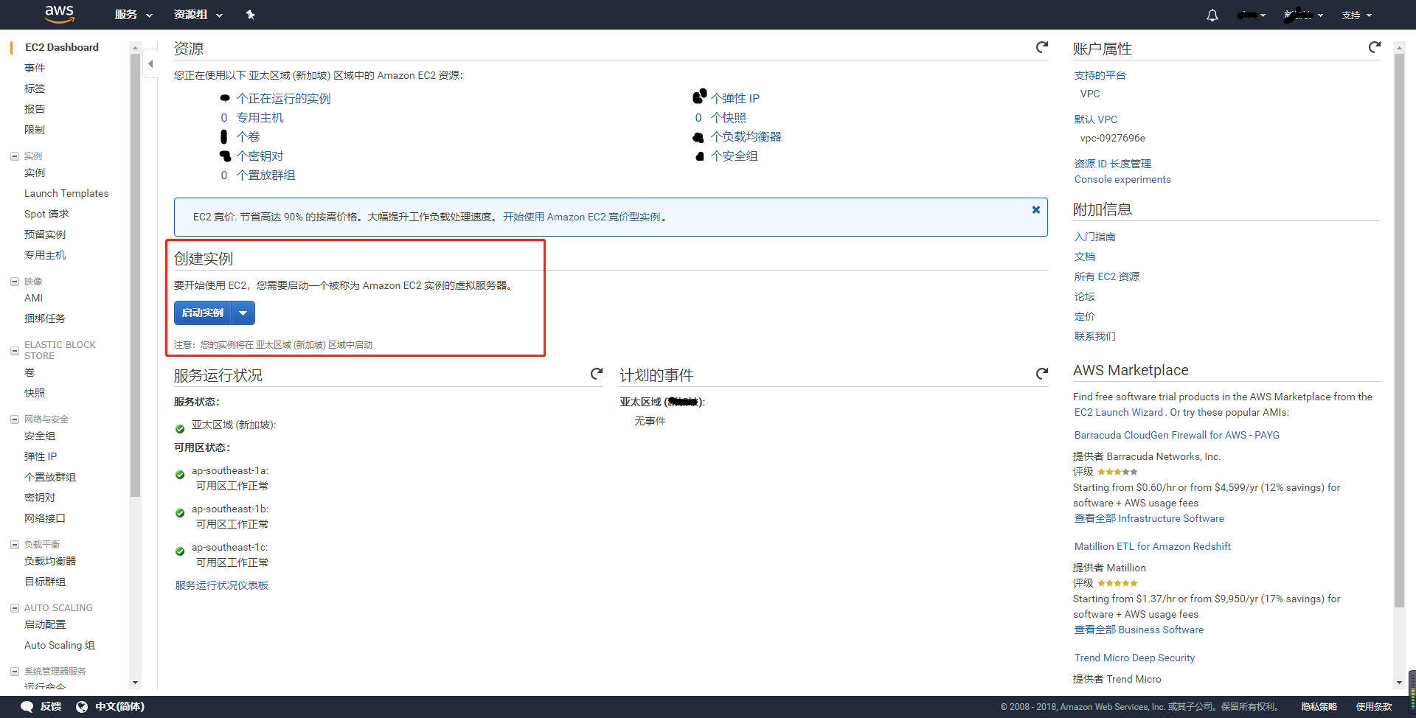Click 开始使用 Amazon EC2 竞价型实例 link
The height and width of the screenshot is (718, 1416).
pos(582,217)
